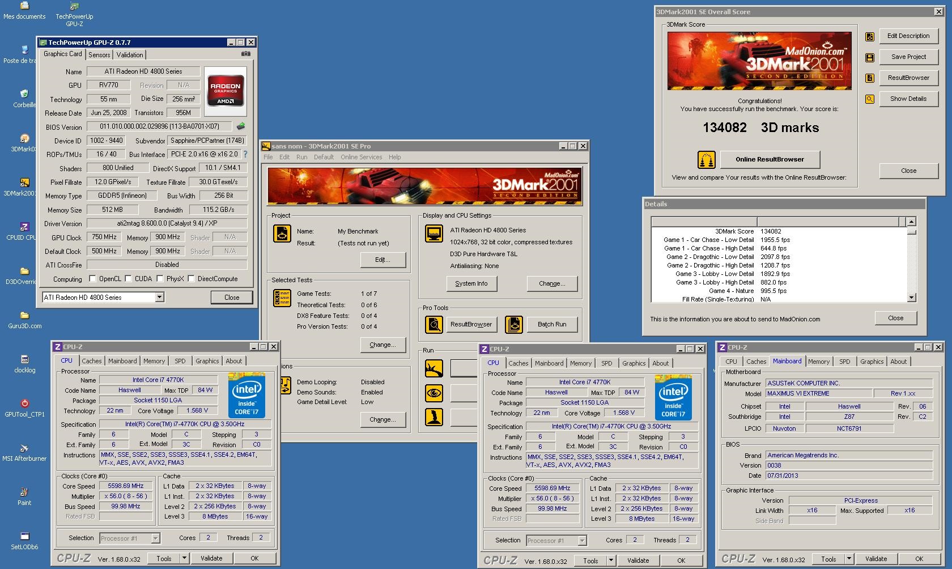Click the floppy disk icon next to Save Project
This screenshot has width=952, height=569.
pyautogui.click(x=870, y=57)
